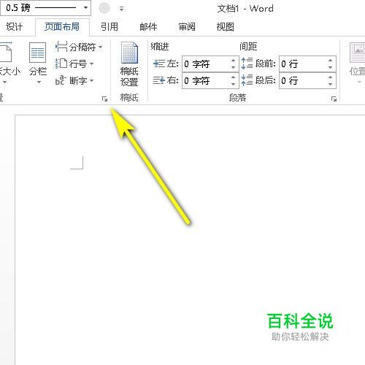Increase the right indent value
The height and width of the screenshot is (365, 365).
[234, 77]
